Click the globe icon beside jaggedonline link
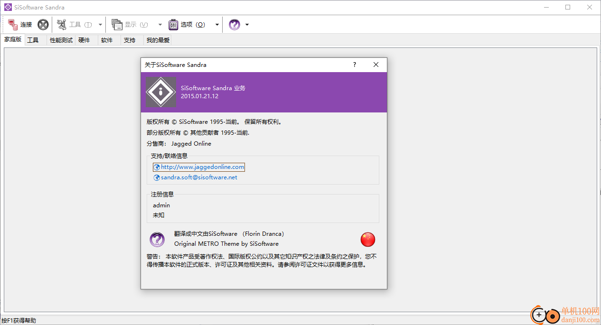The width and height of the screenshot is (601, 325). point(157,167)
